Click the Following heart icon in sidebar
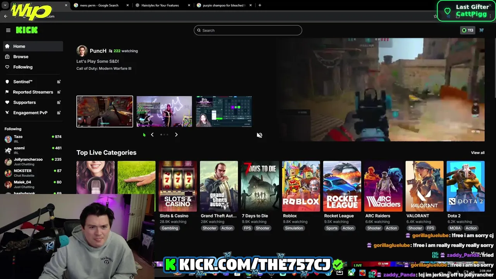 coord(7,67)
